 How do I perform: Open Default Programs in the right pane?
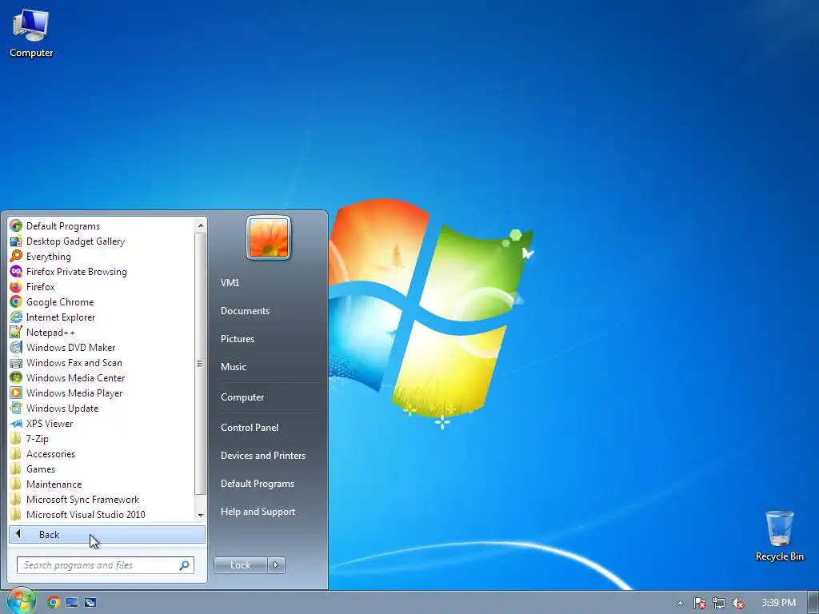[258, 484]
